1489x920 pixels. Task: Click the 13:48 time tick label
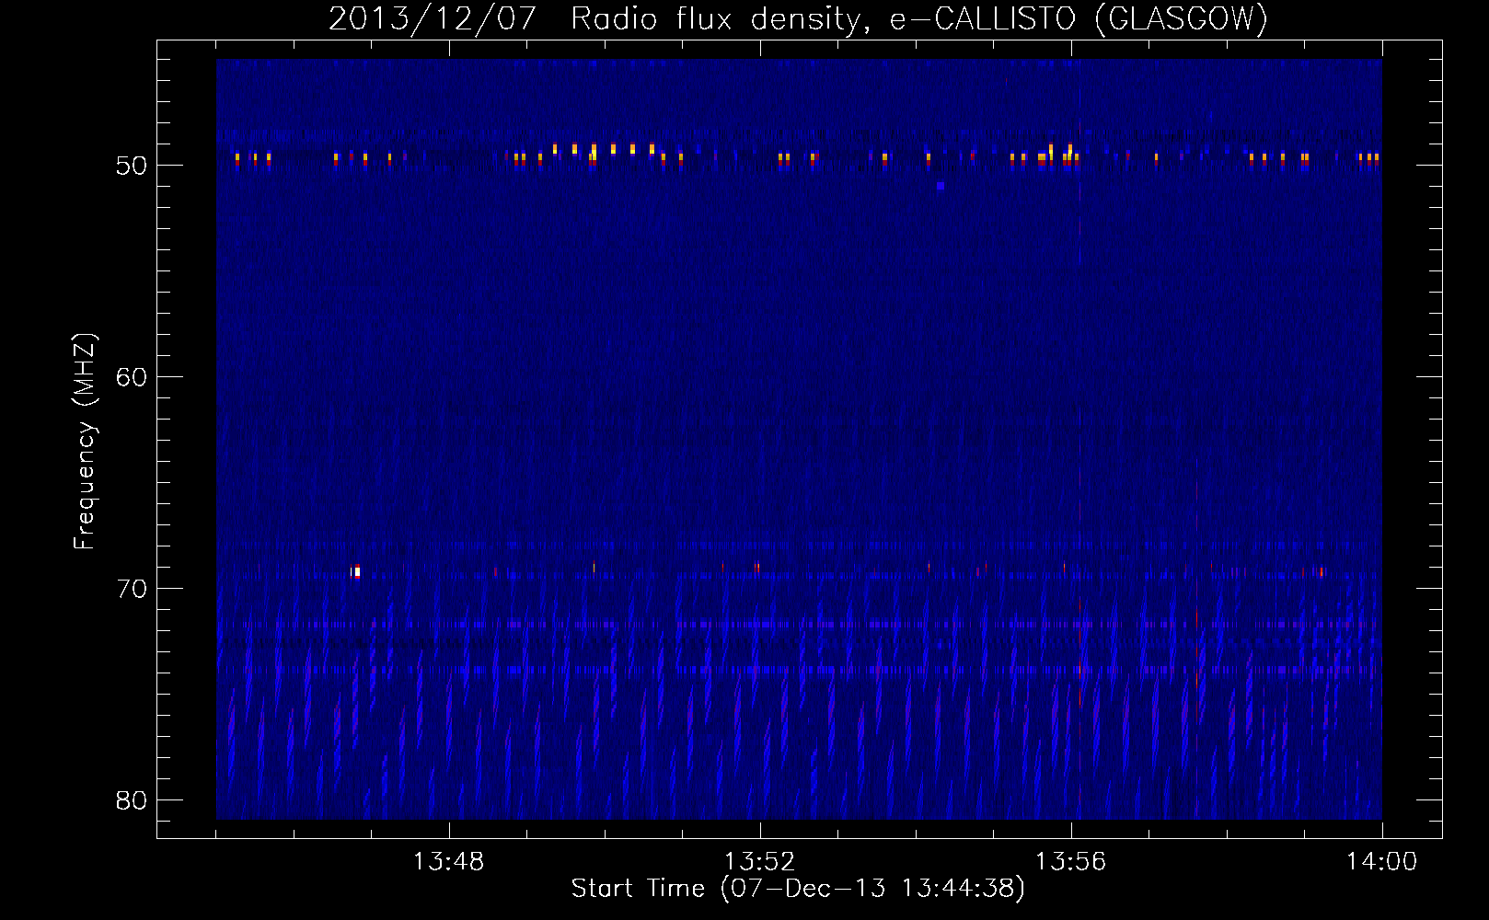(448, 862)
